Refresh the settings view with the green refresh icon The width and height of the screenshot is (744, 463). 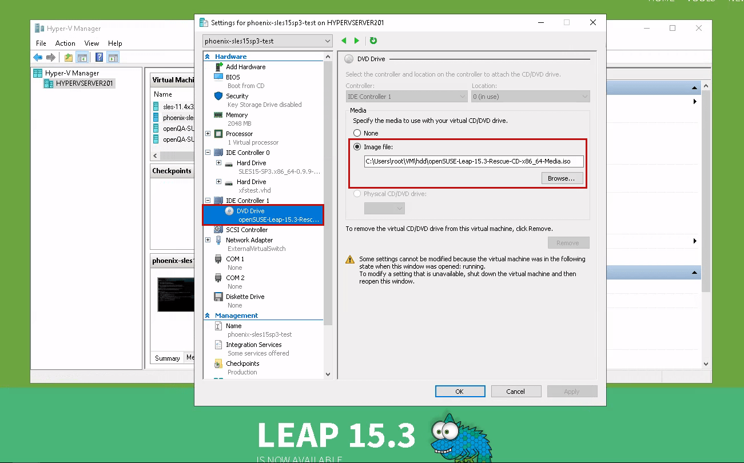375,41
